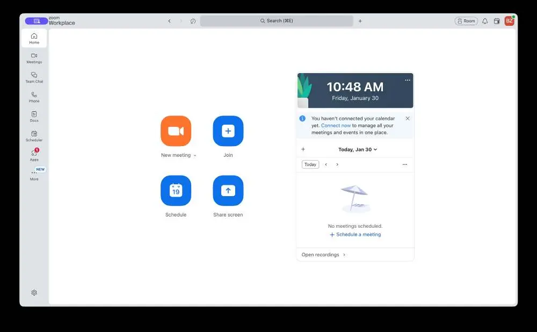Open the BZ profile avatar
The image size is (537, 332).
[x=509, y=21]
